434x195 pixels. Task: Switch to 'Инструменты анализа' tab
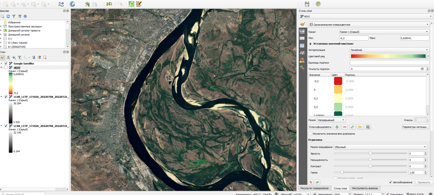(365, 188)
